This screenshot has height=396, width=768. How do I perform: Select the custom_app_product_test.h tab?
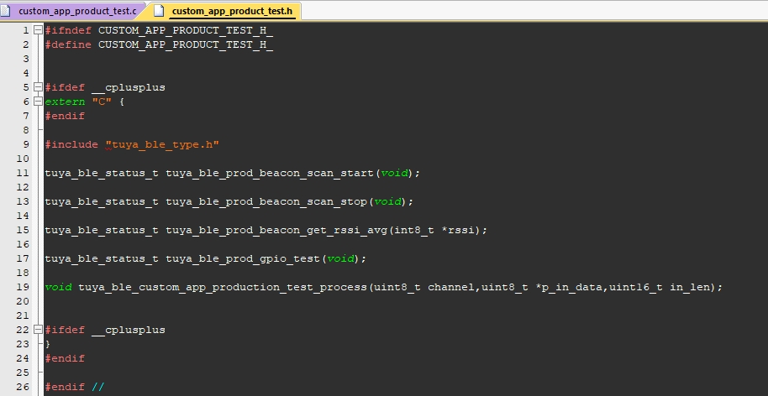tap(231, 11)
